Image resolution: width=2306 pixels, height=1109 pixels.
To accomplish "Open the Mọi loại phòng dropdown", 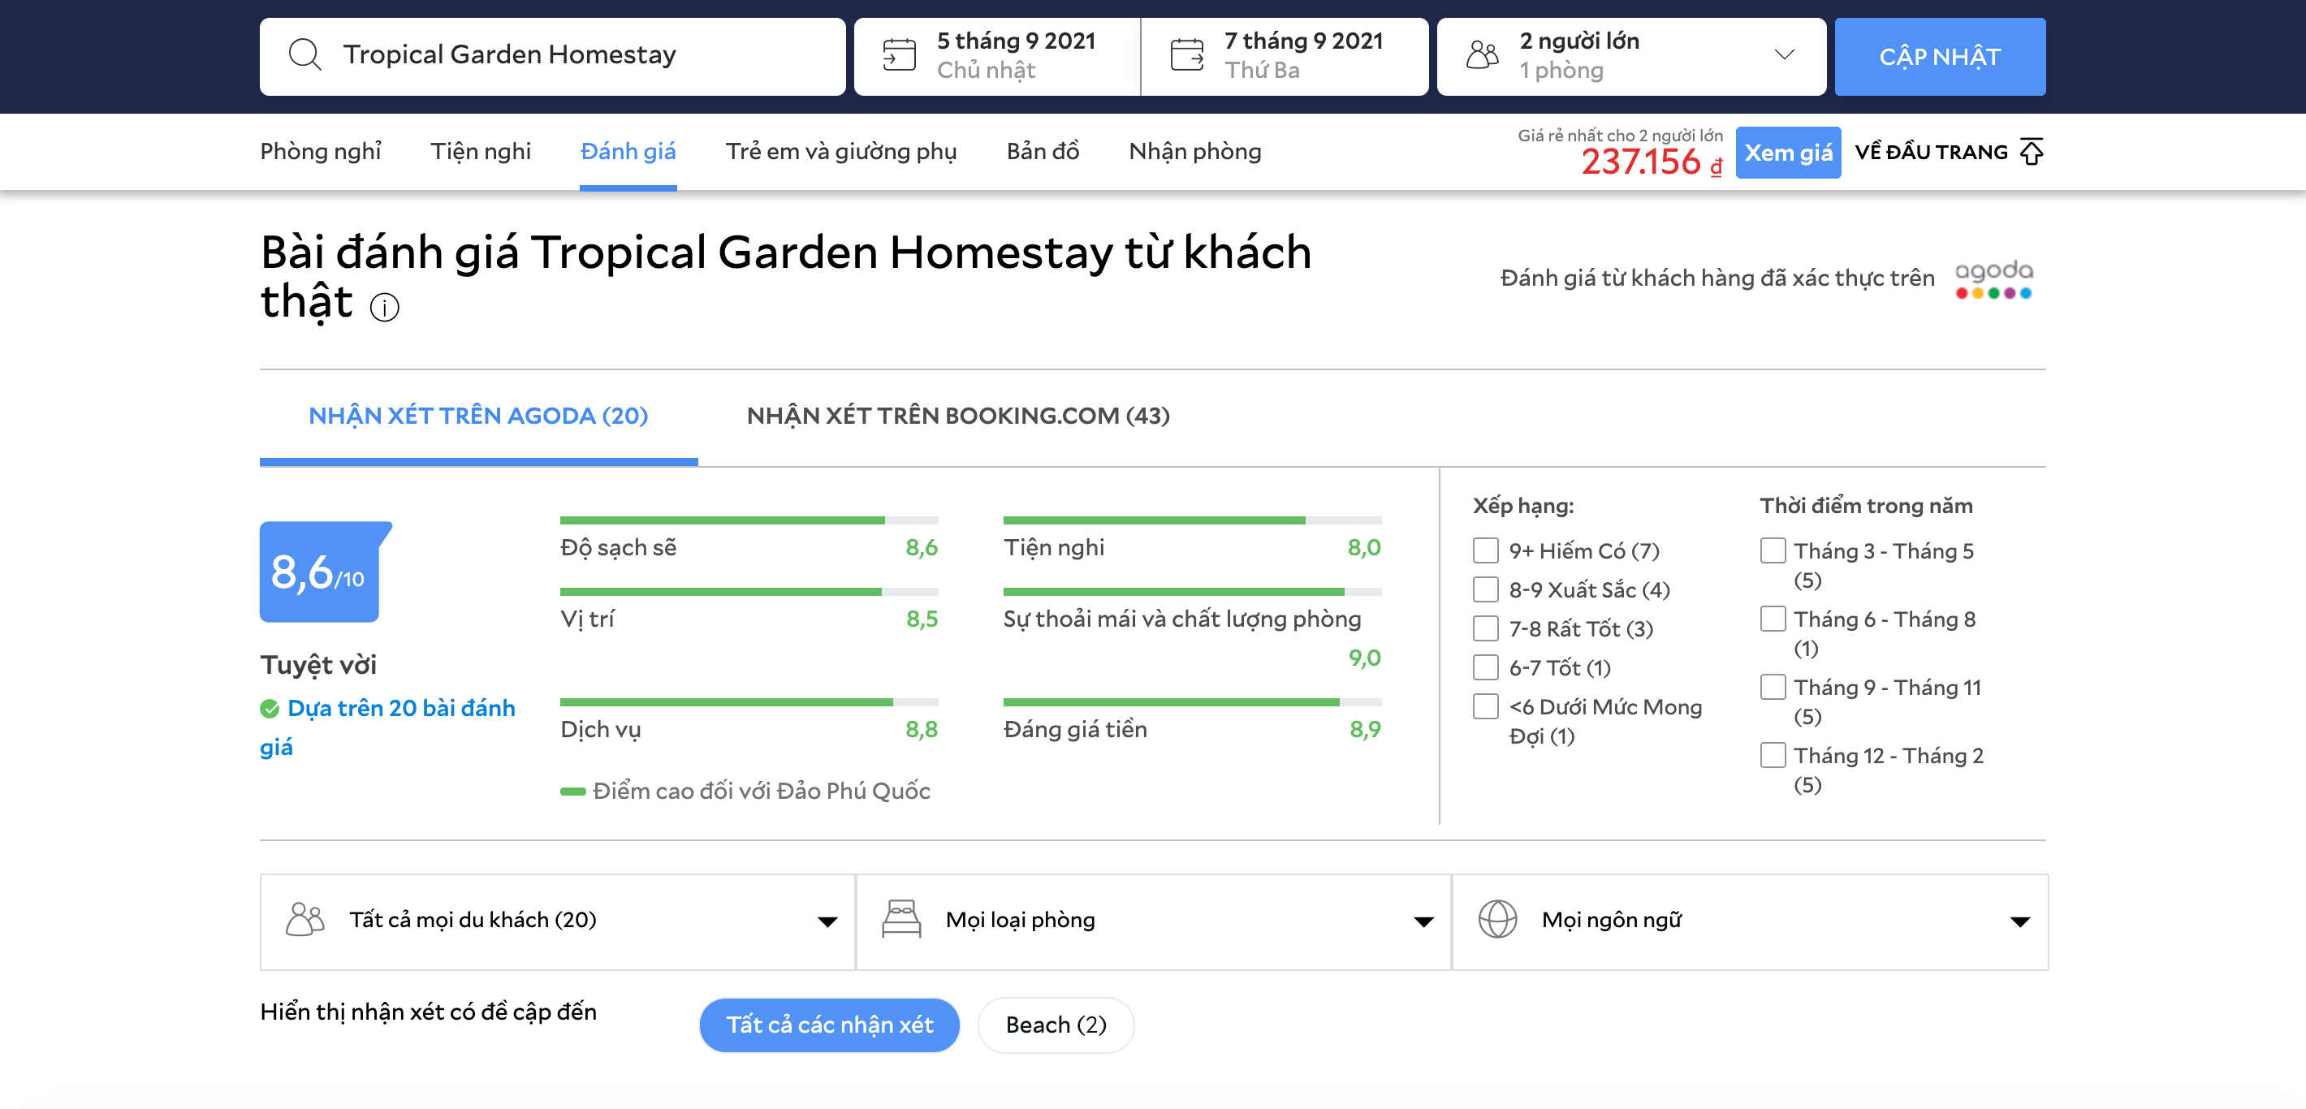I will click(x=1153, y=922).
